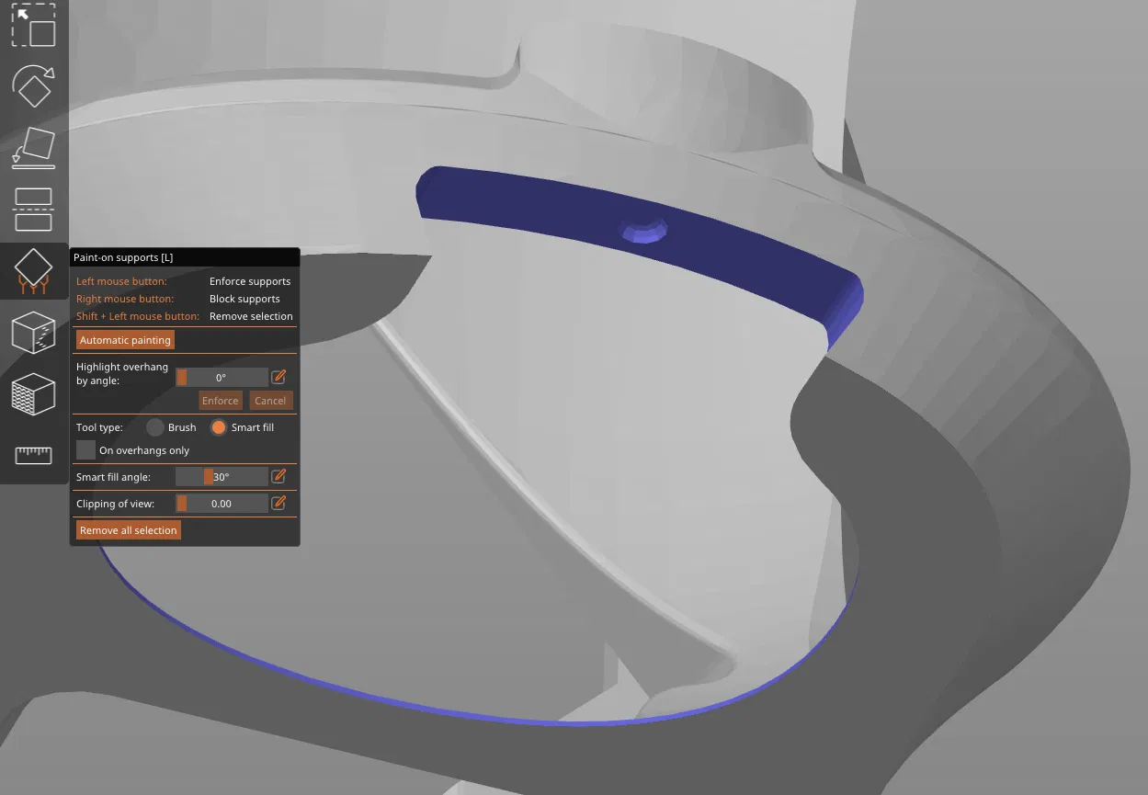Select the Smart fill tool type
This screenshot has height=795, width=1148.
pyautogui.click(x=219, y=427)
